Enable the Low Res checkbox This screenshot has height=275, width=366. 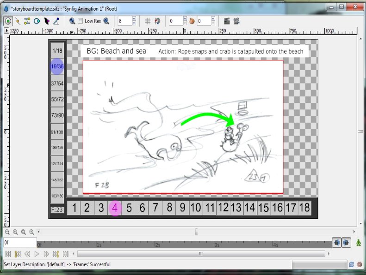[x=81, y=21]
